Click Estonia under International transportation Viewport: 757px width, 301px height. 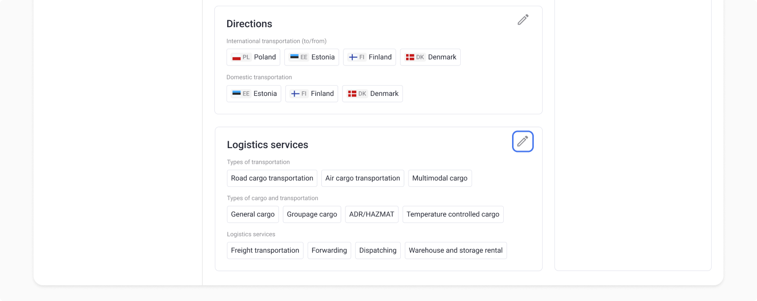(311, 57)
